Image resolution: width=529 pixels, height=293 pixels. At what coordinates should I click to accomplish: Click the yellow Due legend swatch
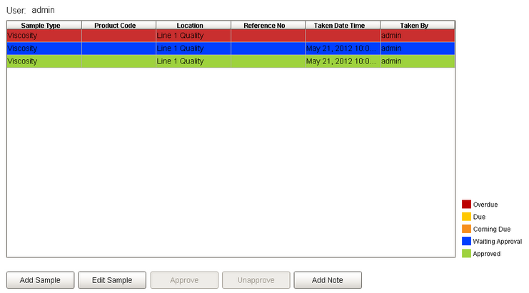(466, 217)
